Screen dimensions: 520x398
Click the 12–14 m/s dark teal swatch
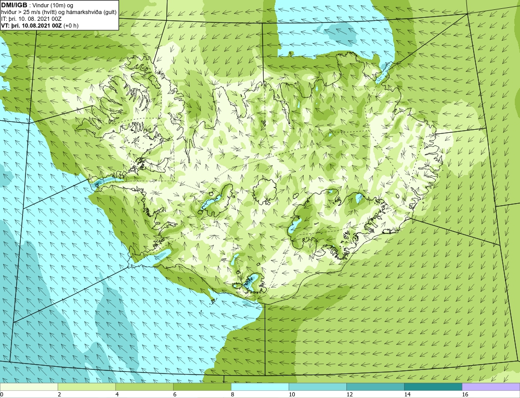coord(375,387)
